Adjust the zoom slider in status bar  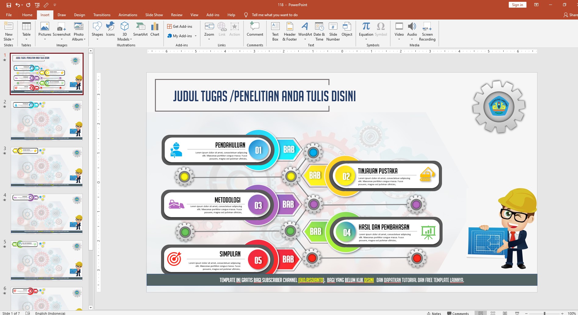[x=544, y=313]
